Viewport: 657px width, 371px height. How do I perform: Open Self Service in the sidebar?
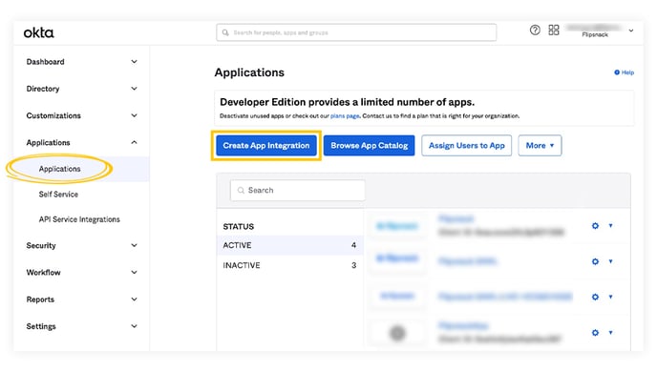click(58, 195)
